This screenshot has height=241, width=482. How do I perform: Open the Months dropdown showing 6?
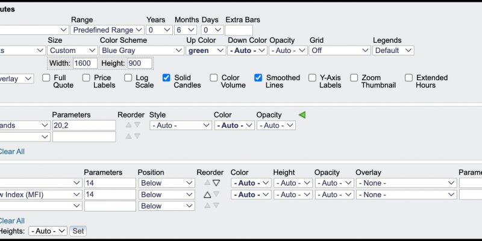coord(186,30)
